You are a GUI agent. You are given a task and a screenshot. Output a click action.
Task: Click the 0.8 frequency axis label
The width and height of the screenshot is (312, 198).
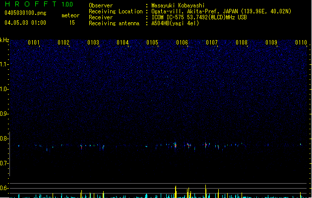pos(4,139)
